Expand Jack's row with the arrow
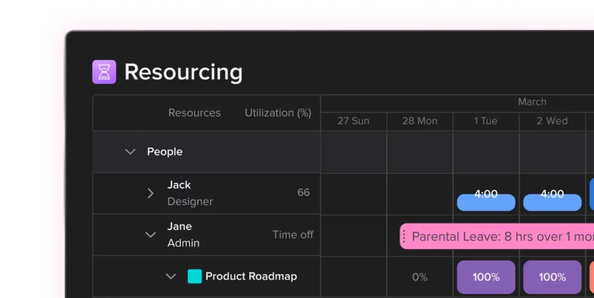 click(150, 194)
